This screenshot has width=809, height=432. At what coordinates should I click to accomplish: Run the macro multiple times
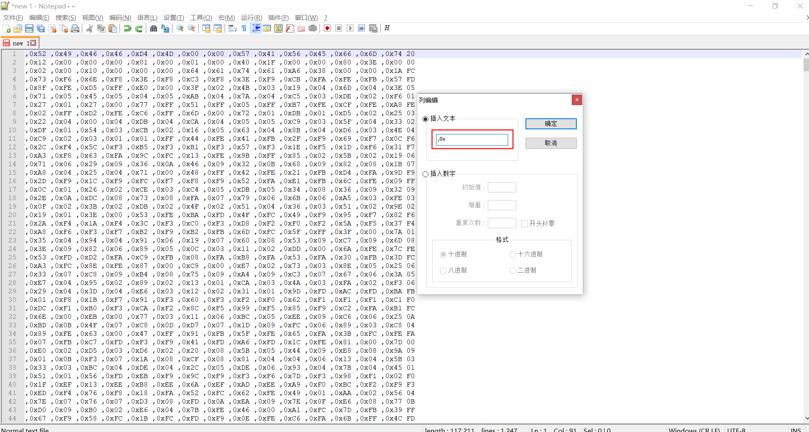(361, 28)
